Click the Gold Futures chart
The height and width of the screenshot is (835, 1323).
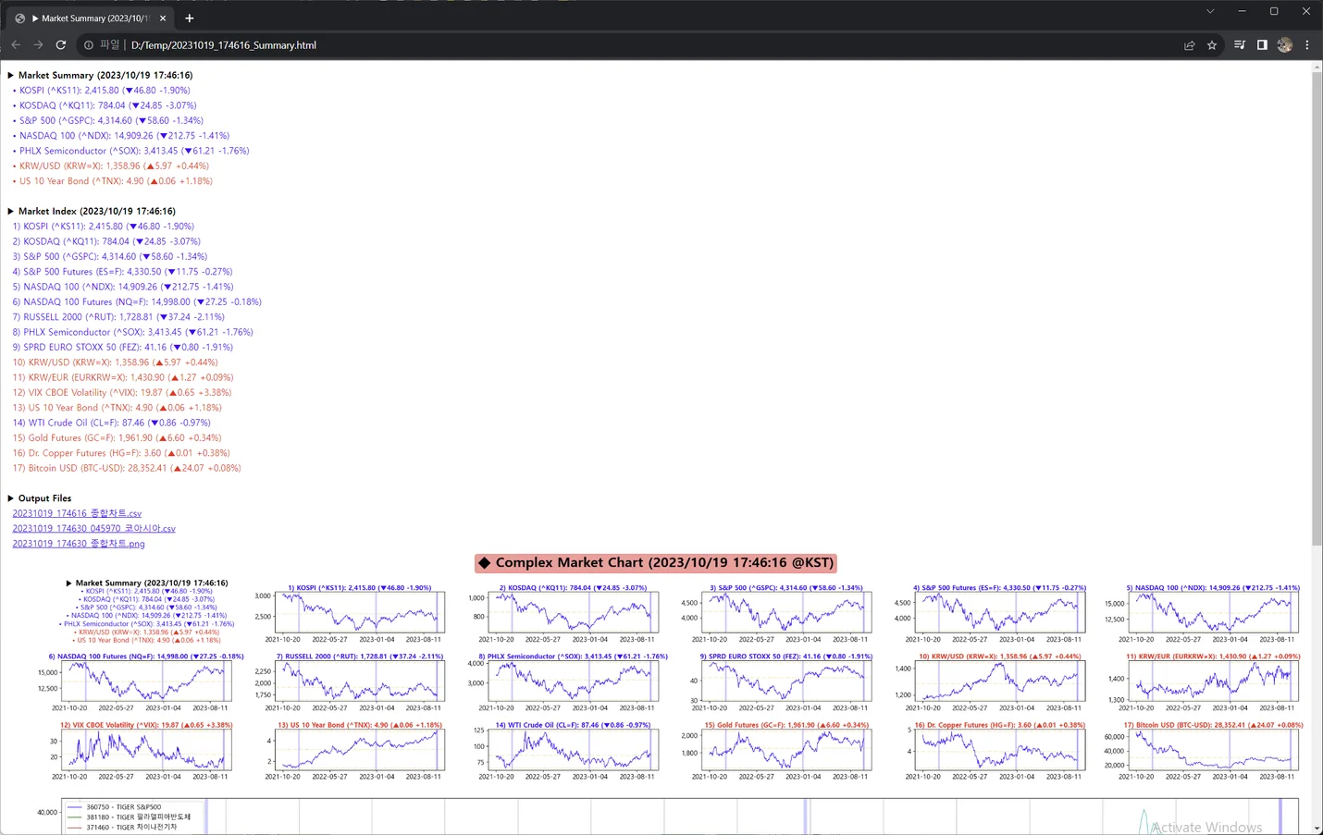pyautogui.click(x=785, y=751)
